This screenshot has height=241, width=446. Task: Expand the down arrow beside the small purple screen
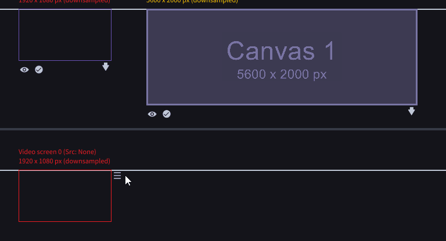(x=106, y=67)
